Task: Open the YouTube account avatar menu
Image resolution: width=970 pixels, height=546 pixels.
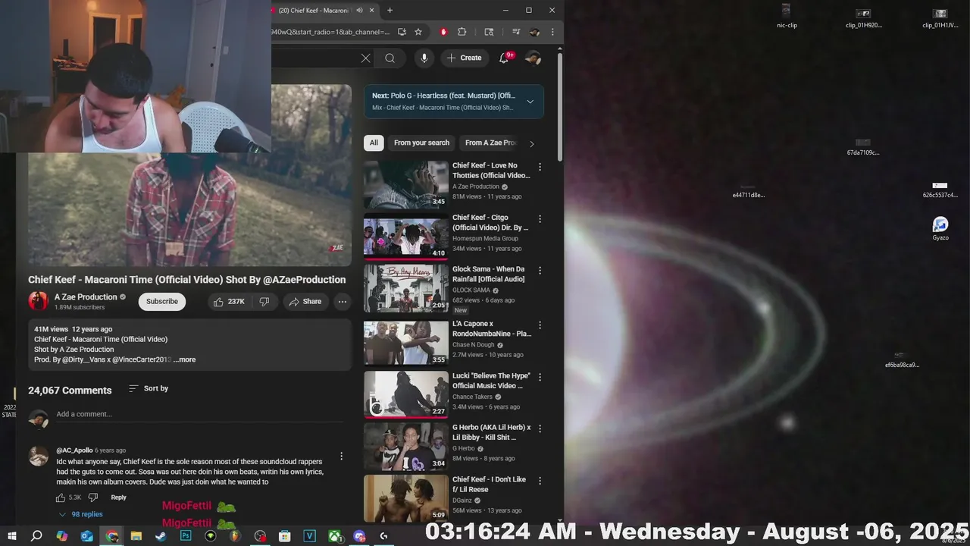Action: [533, 58]
